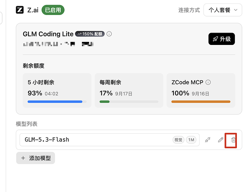The image size is (243, 192).
Task: Click the Z.ai logo icon
Action: 20,10
